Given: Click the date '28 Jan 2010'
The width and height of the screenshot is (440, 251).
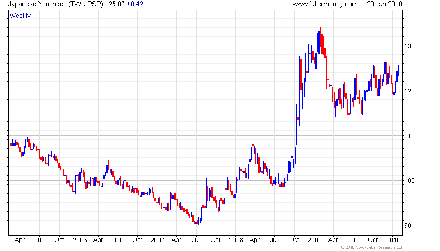Looking at the screenshot, I should pyautogui.click(x=384, y=4).
